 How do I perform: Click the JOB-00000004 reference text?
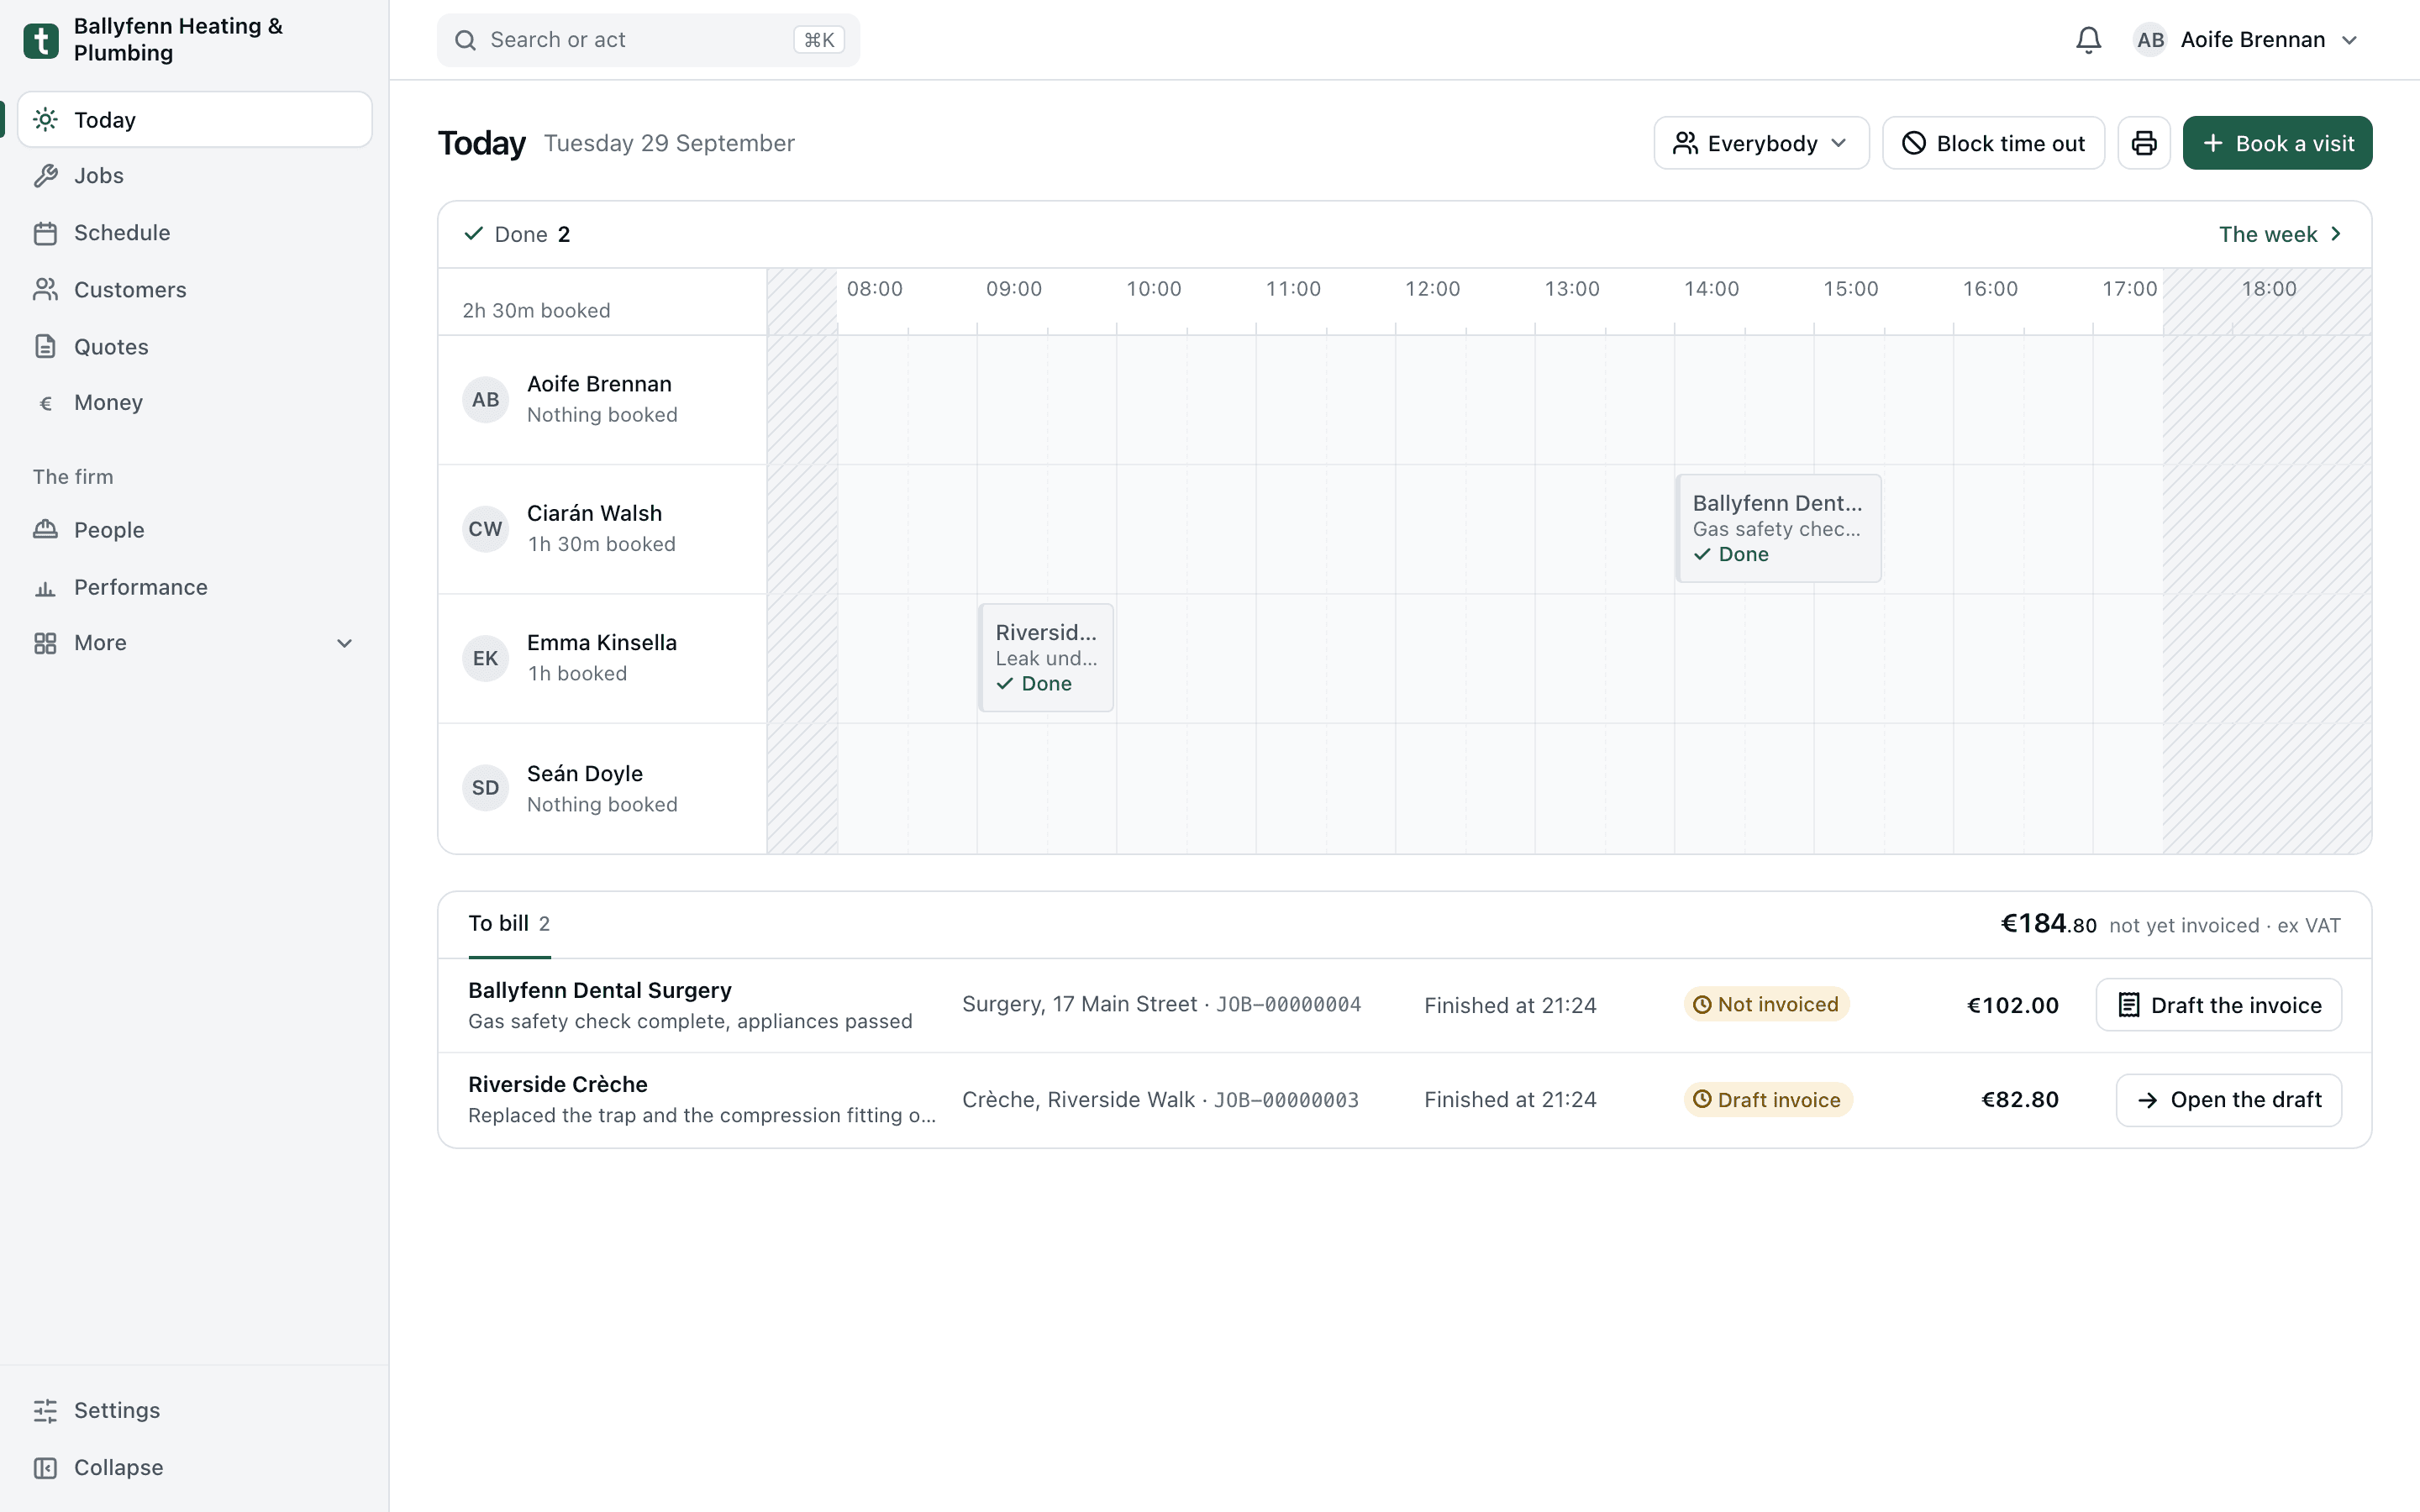coord(1288,1004)
